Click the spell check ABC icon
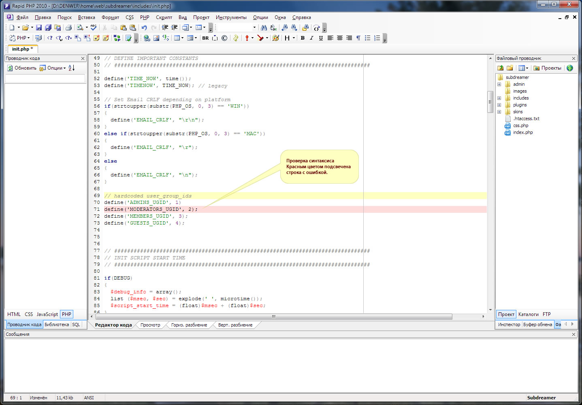This screenshot has width=582, height=405. 94,28
